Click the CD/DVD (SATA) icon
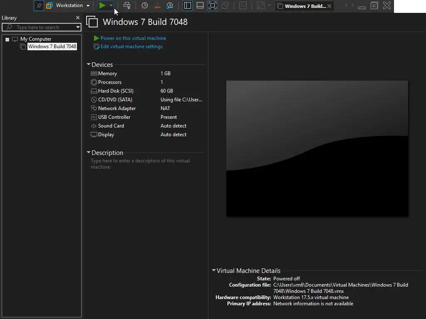The height and width of the screenshot is (319, 426). pos(94,100)
